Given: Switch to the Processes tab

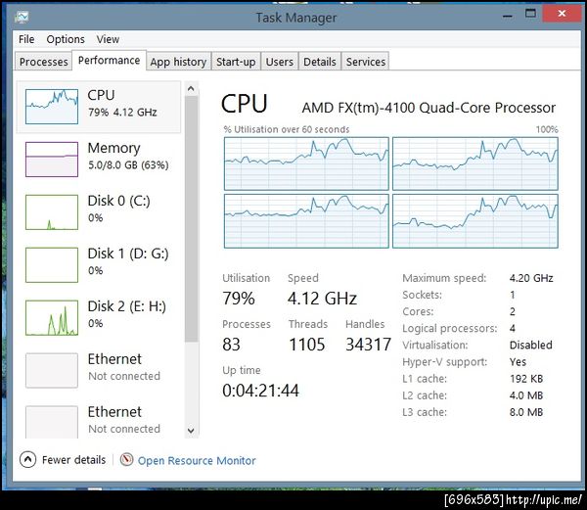Looking at the screenshot, I should pyautogui.click(x=44, y=62).
